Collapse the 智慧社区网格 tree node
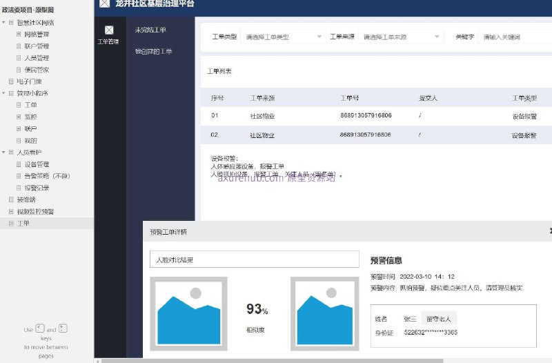This screenshot has height=363, width=552. [3, 23]
